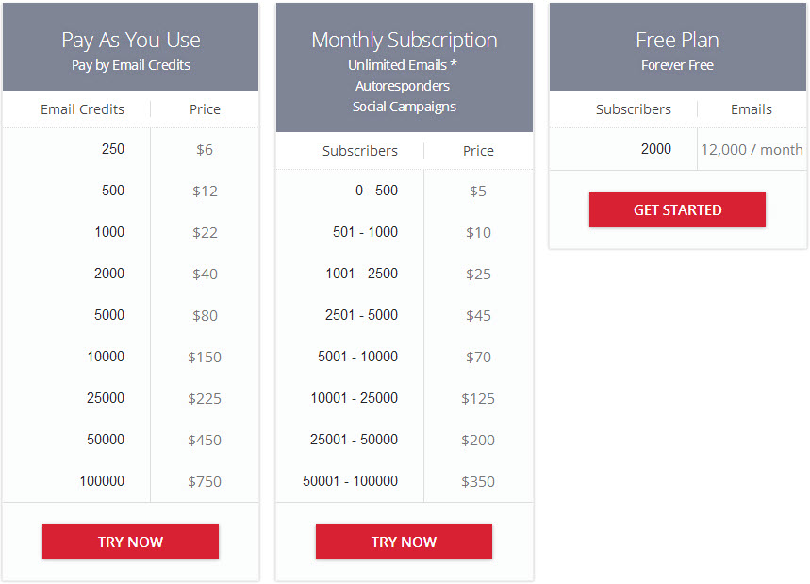The image size is (810, 584).
Task: Click the $6 price cell
Action: click(x=205, y=148)
